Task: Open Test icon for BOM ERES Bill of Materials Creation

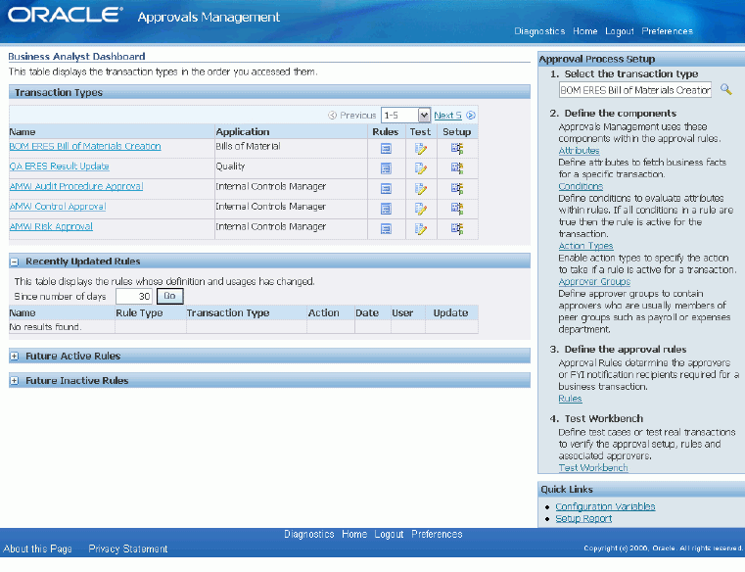Action: 421,149
